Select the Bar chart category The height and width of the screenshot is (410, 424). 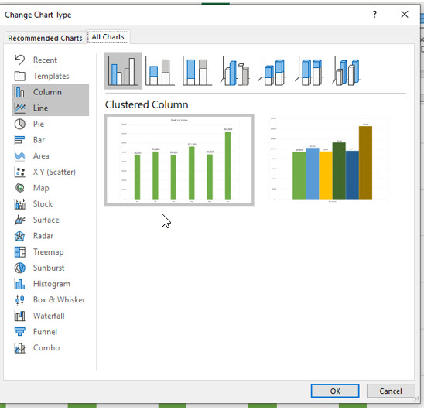(x=50, y=140)
